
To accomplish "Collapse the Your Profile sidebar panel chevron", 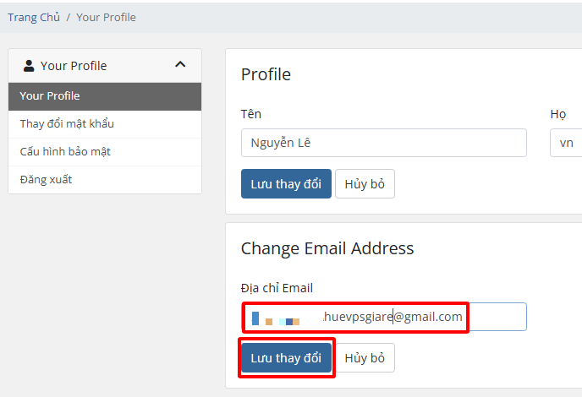I will [x=180, y=64].
